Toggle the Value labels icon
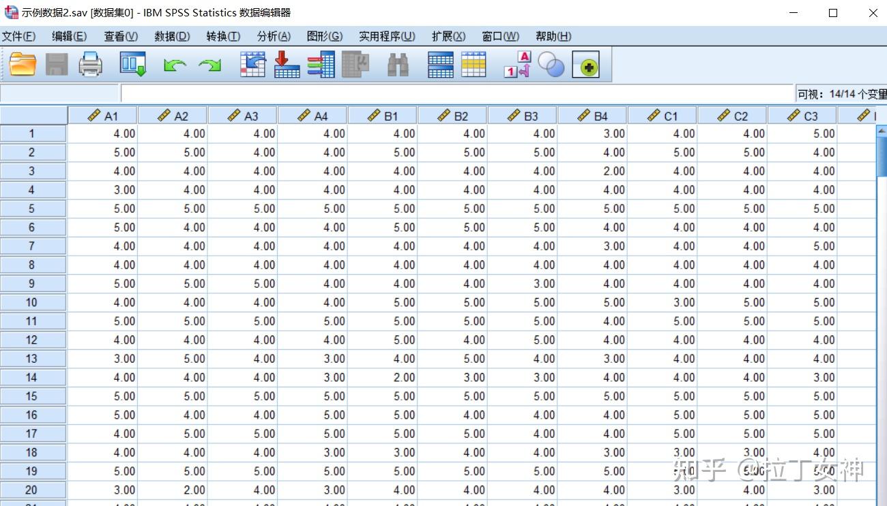This screenshot has height=506, width=887. pyautogui.click(x=517, y=65)
